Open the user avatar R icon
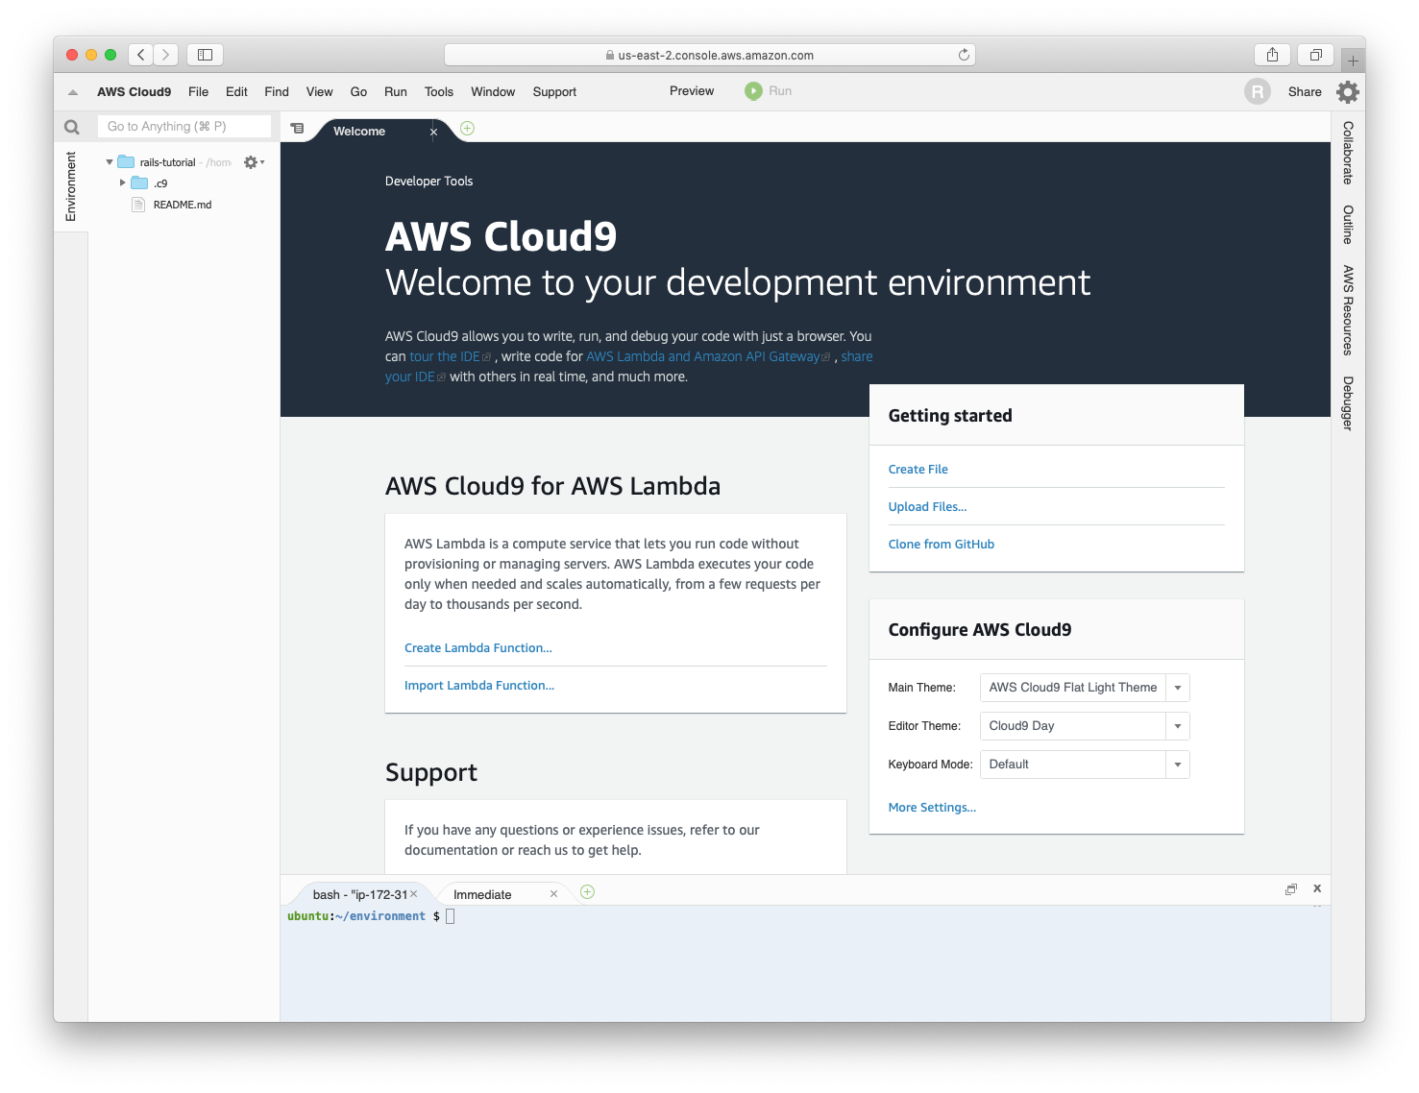This screenshot has height=1093, width=1419. pos(1257,91)
